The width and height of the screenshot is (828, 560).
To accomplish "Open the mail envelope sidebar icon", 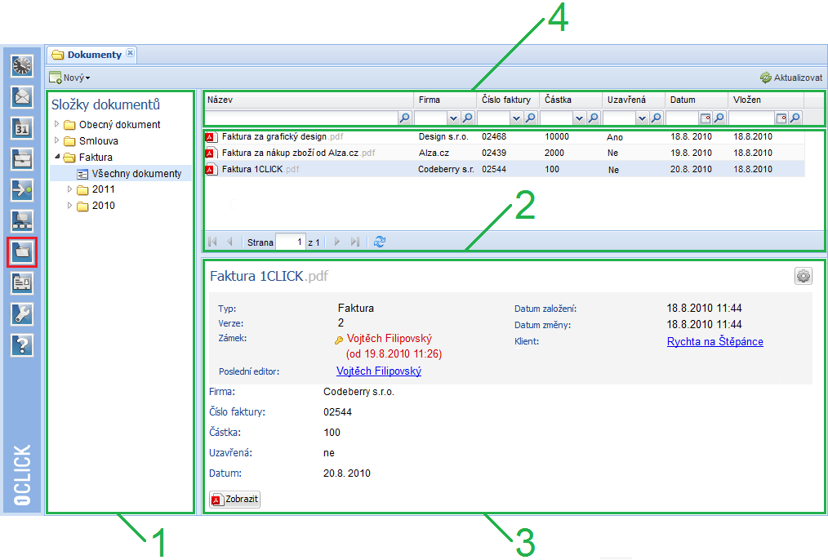I will 22,97.
